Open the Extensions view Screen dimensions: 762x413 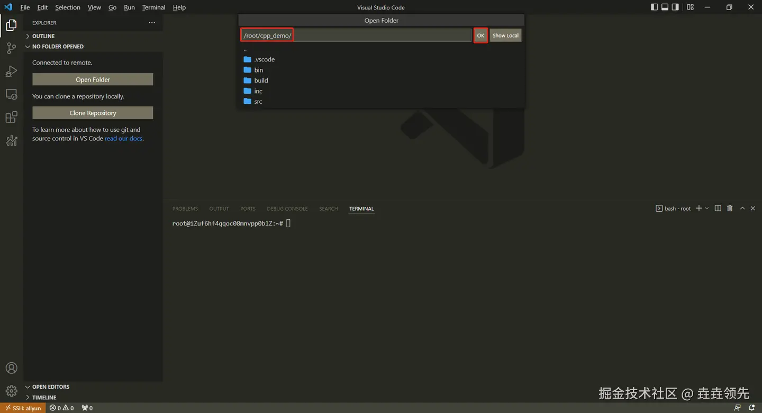(x=11, y=117)
